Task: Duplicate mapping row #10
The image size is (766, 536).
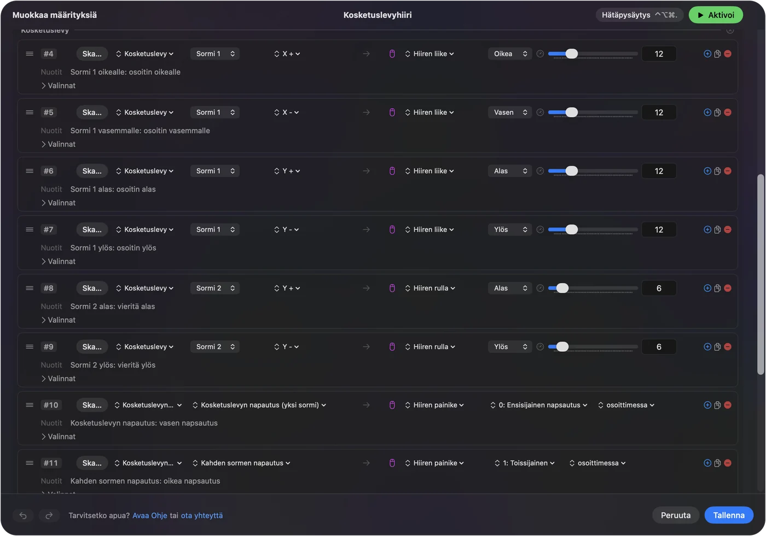Action: (717, 405)
